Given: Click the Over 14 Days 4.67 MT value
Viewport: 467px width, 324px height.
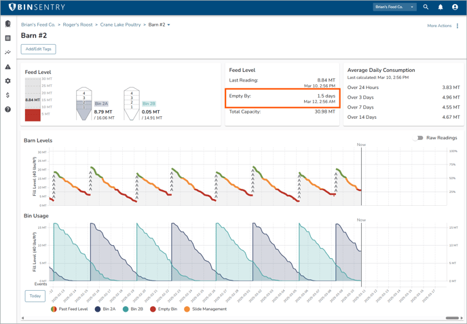Looking at the screenshot, I should click(x=451, y=117).
